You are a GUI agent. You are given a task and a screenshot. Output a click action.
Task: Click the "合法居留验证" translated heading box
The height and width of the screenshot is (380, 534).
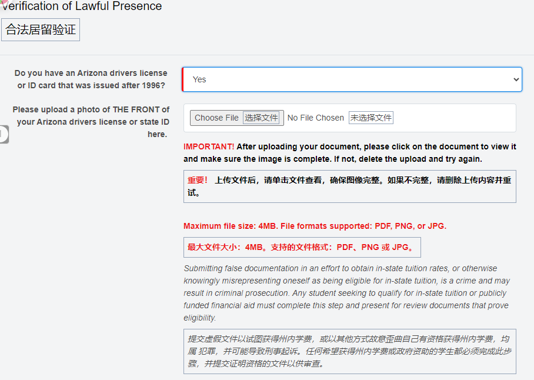[41, 30]
